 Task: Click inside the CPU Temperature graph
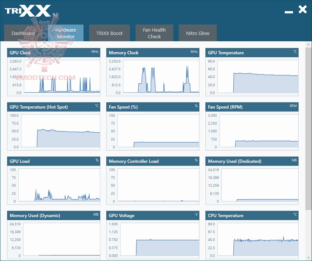tap(258, 239)
